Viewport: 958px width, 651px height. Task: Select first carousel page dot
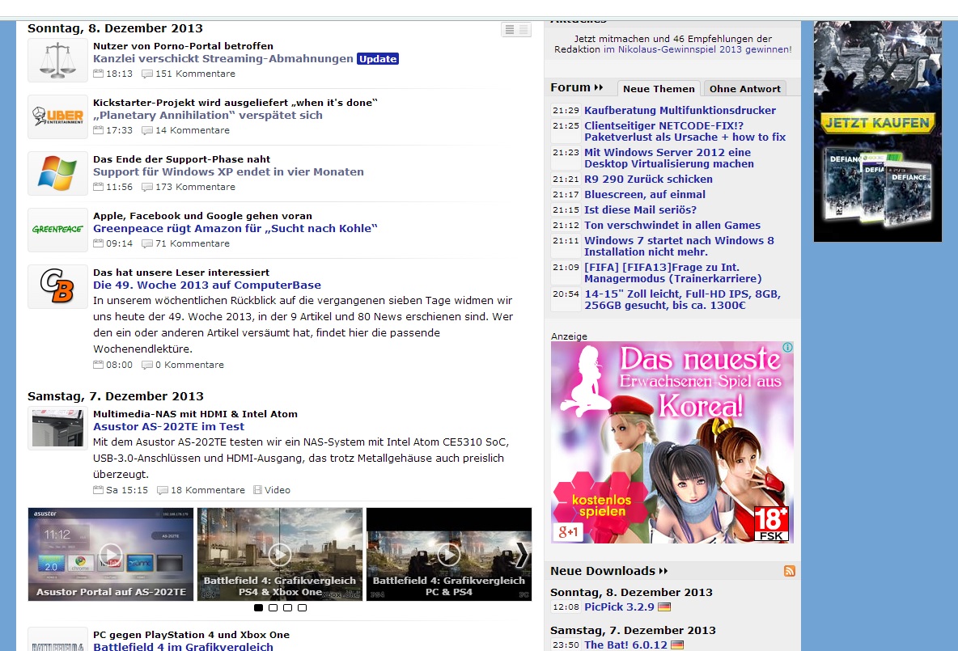(258, 607)
